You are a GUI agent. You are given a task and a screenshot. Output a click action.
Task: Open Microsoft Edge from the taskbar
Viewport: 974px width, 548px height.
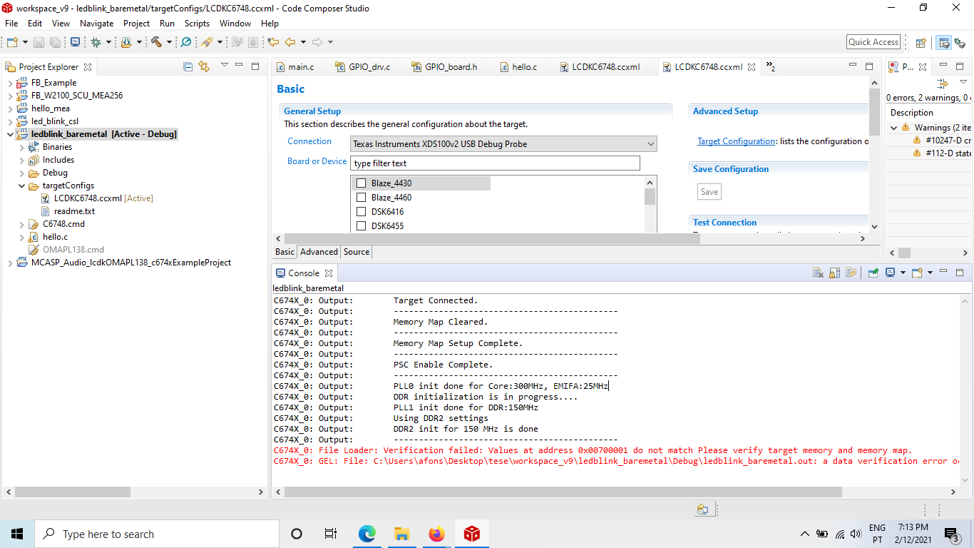pyautogui.click(x=367, y=534)
